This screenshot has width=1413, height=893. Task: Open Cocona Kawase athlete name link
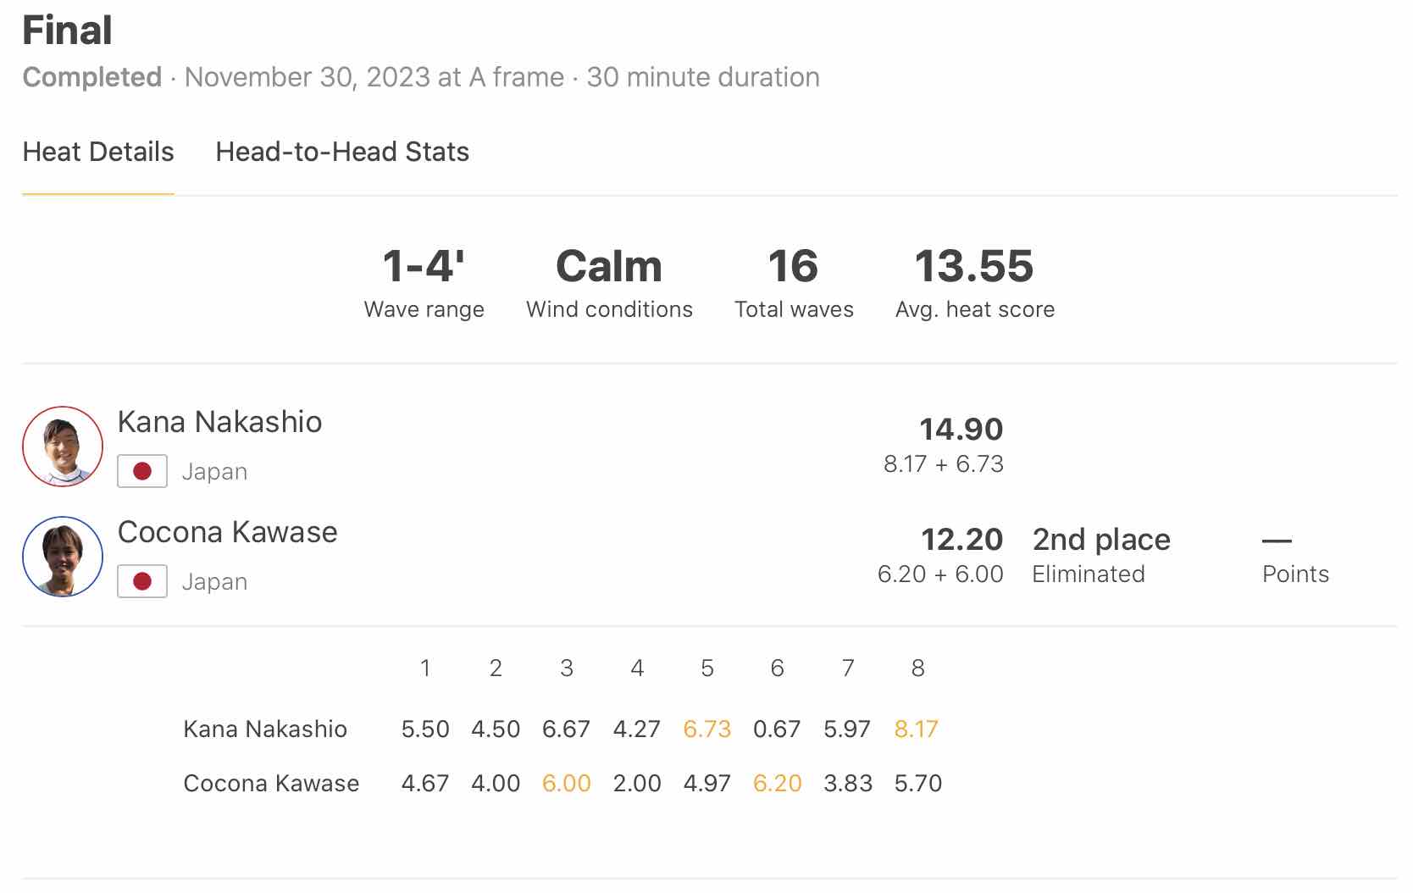227,532
